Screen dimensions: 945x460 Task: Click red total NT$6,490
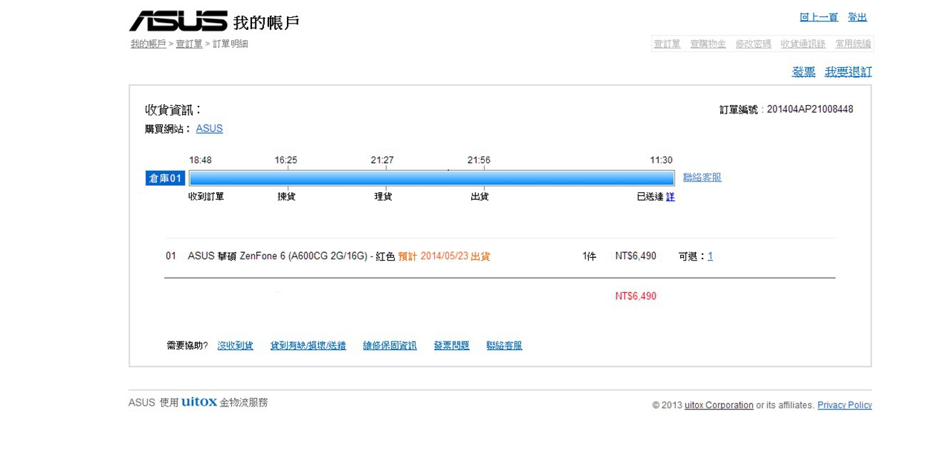636,296
